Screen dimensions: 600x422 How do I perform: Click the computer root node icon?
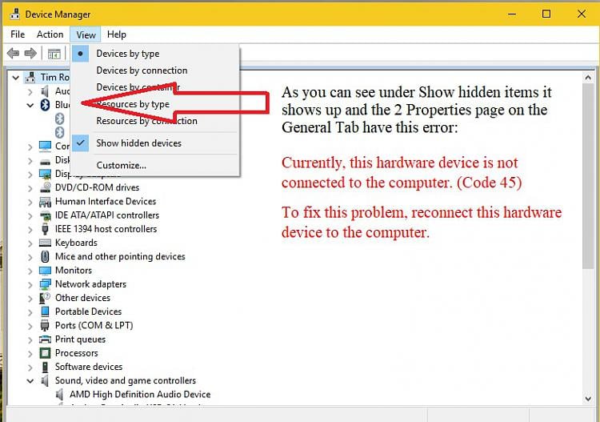coord(30,78)
